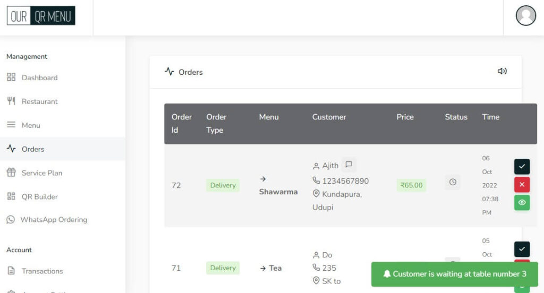Click the pending clock status for order 72

click(x=453, y=182)
